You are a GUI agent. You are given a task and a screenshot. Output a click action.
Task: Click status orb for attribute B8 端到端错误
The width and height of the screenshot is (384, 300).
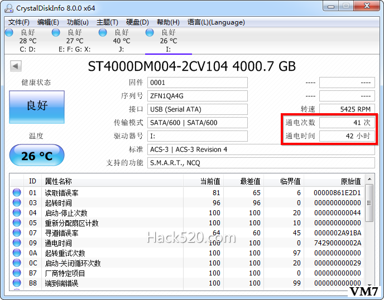pyautogui.click(x=17, y=283)
